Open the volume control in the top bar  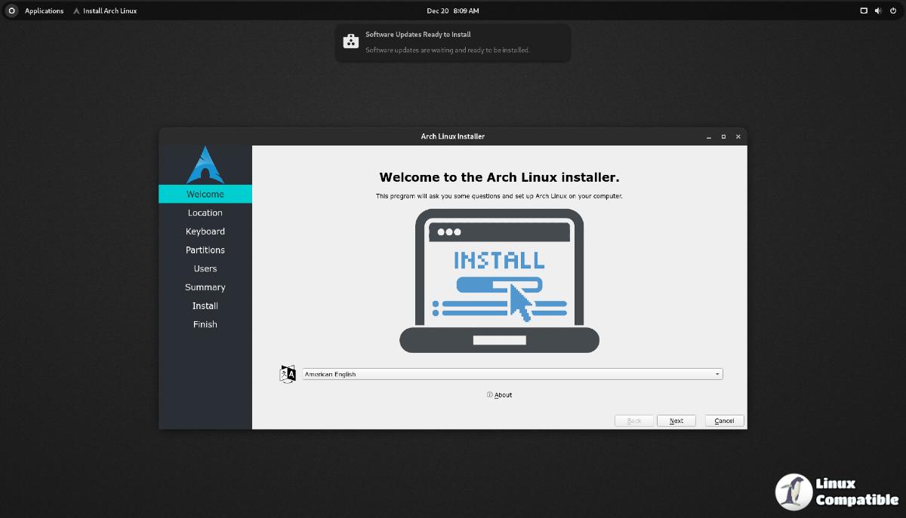coord(878,11)
